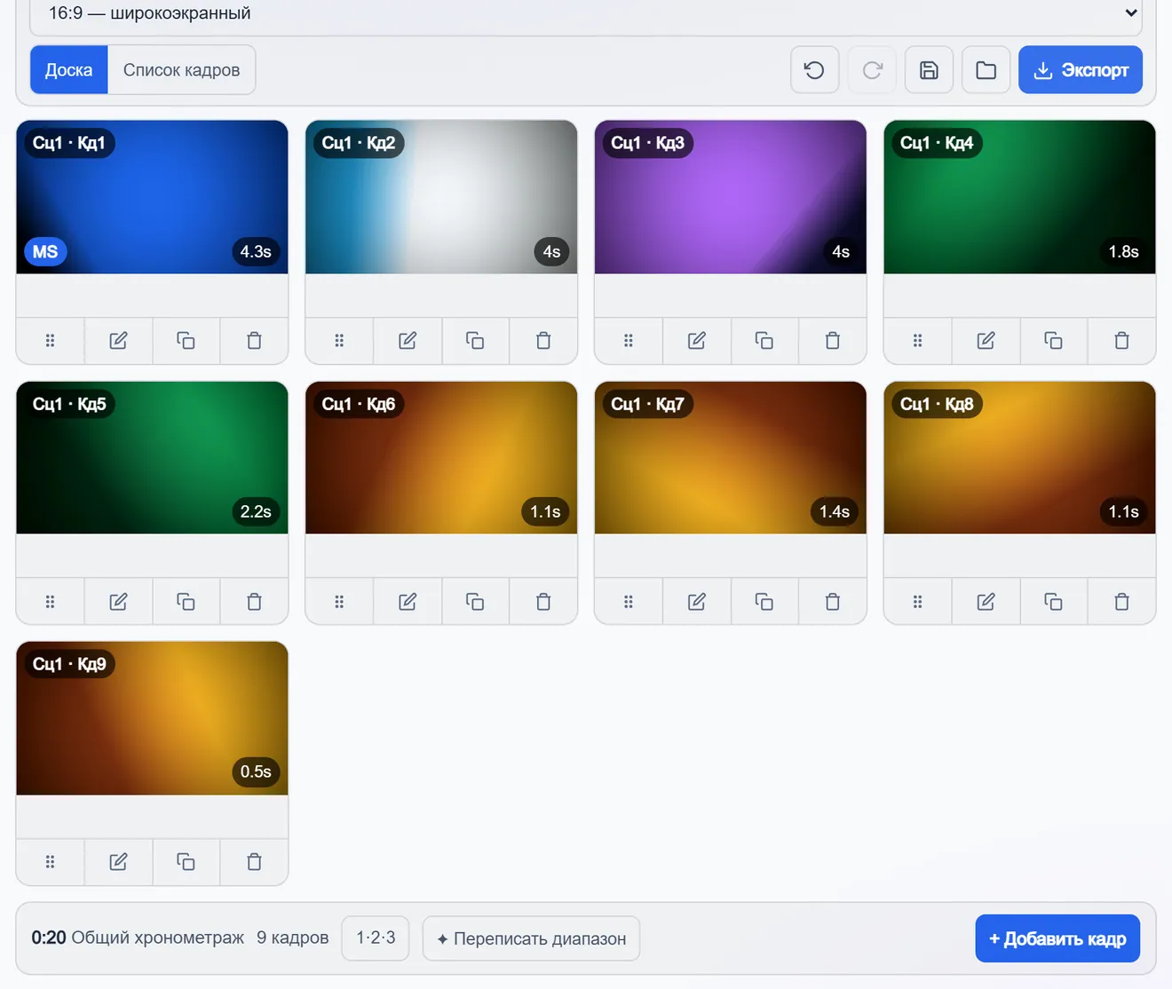This screenshot has height=989, width=1172.
Task: Click the Экспорт button
Action: coord(1081,70)
